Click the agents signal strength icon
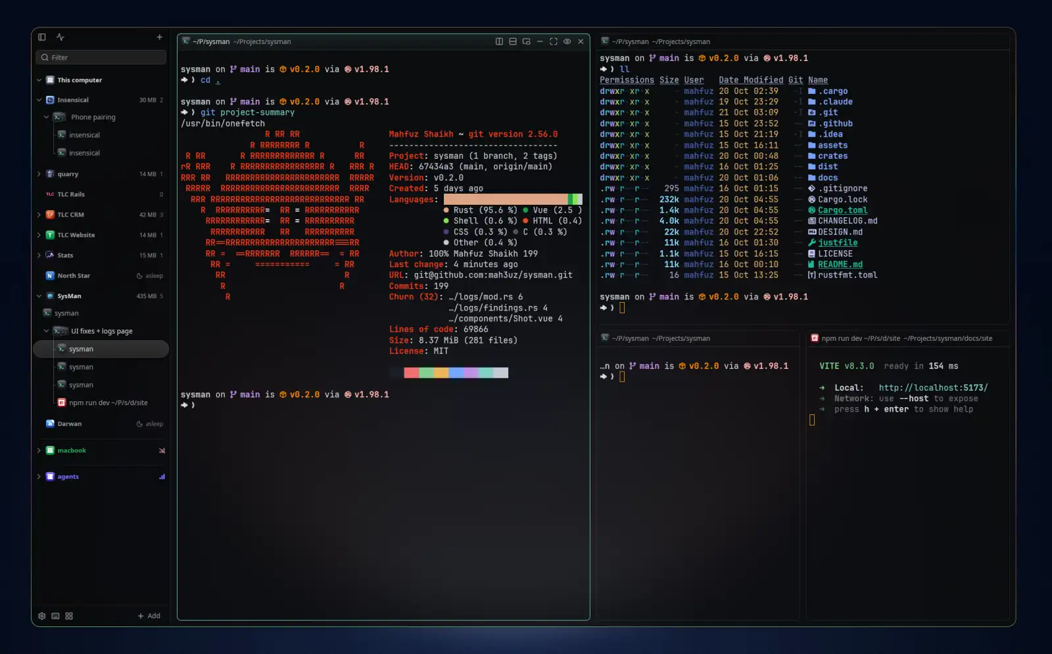 pyautogui.click(x=162, y=477)
